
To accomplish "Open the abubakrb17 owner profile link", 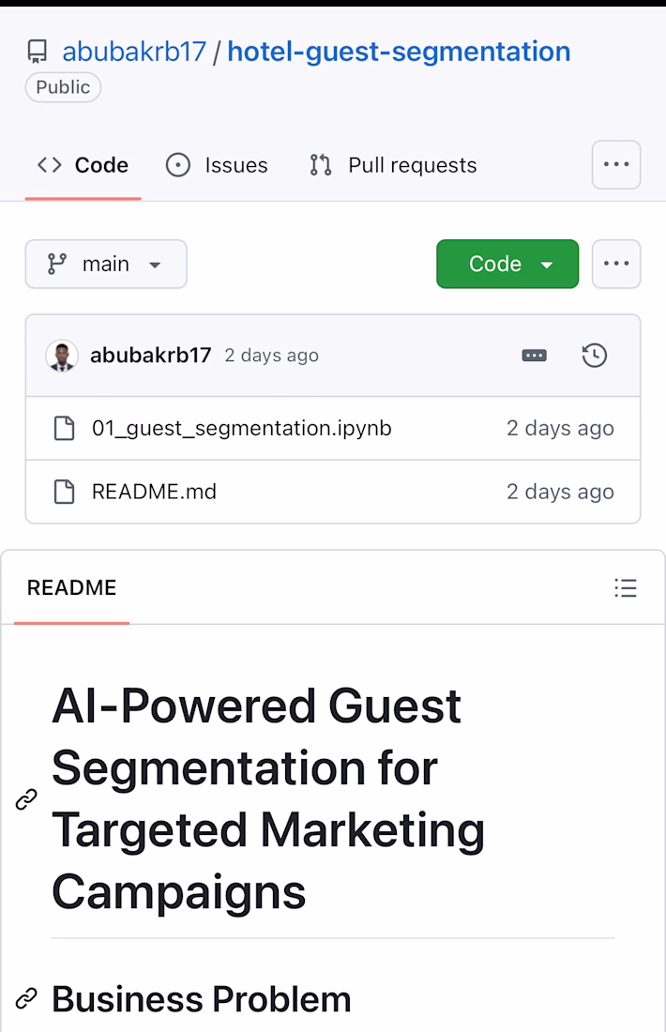I will coord(134,52).
